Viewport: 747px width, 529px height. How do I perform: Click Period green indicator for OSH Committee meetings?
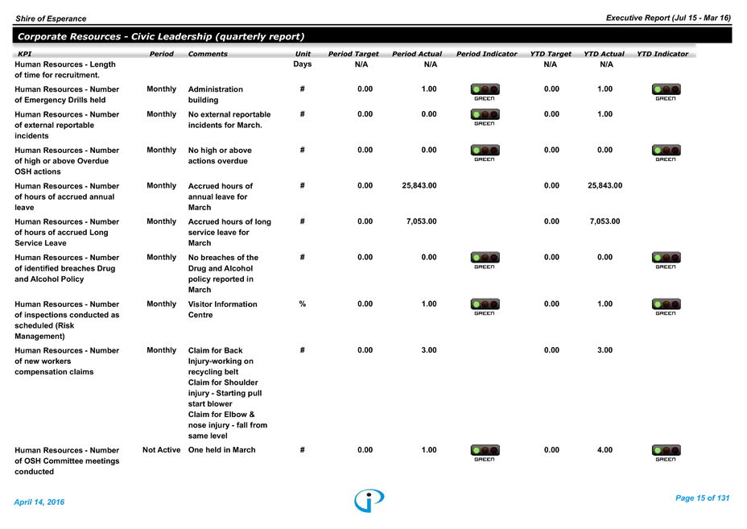click(x=485, y=453)
